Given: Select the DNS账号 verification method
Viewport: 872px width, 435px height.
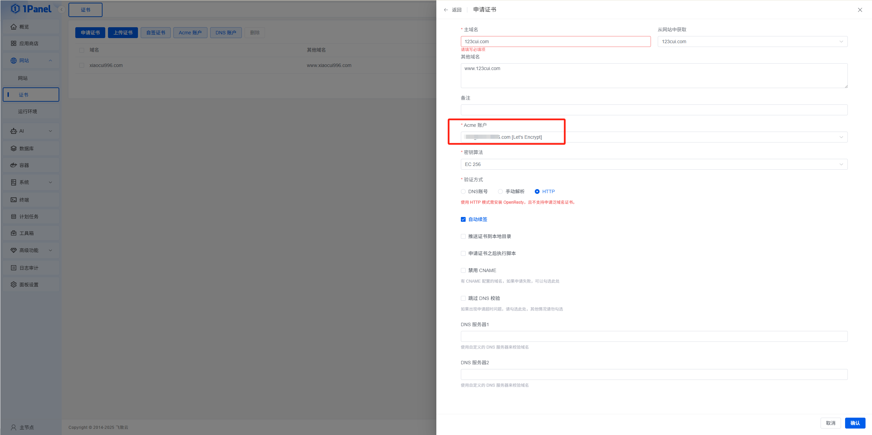Looking at the screenshot, I should pyautogui.click(x=463, y=191).
